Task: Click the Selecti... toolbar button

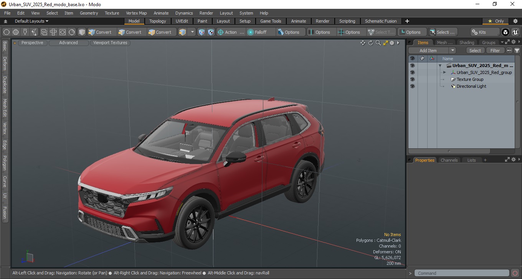Action: (x=443, y=32)
